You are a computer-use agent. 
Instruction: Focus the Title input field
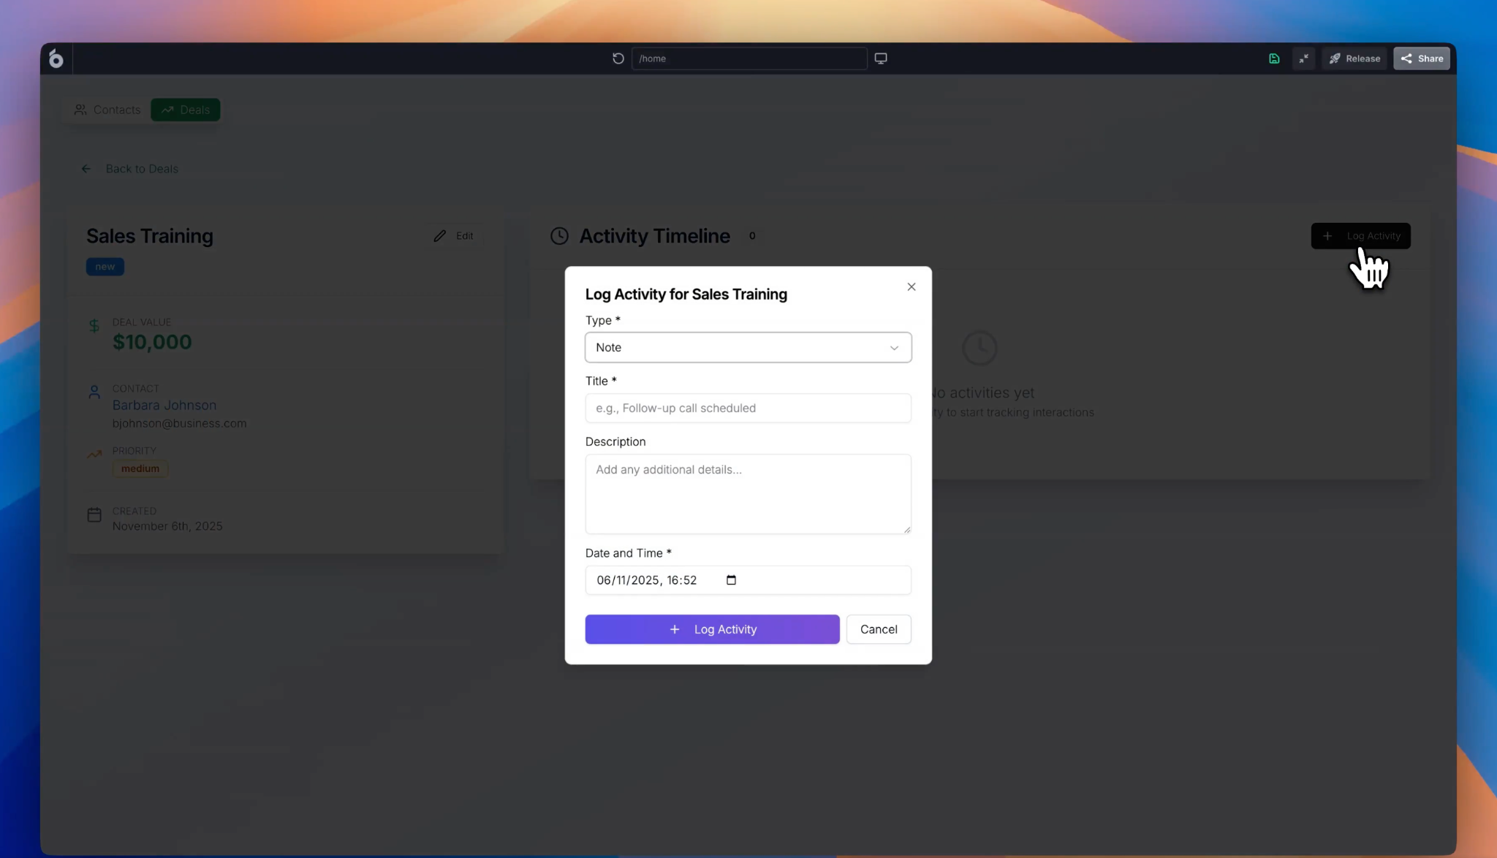[x=748, y=408]
